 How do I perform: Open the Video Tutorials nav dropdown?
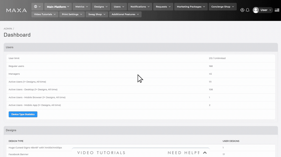coord(45,14)
